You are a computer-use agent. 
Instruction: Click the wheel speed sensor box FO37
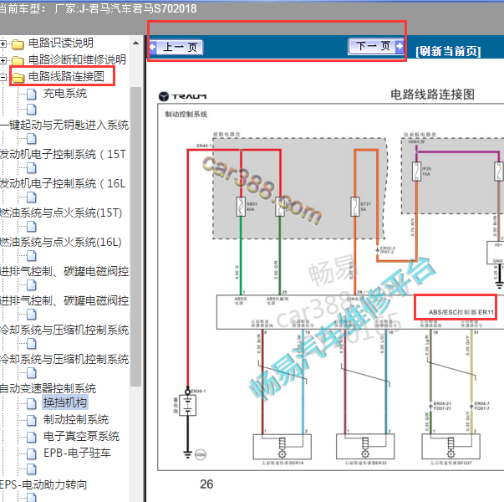pos(451,447)
